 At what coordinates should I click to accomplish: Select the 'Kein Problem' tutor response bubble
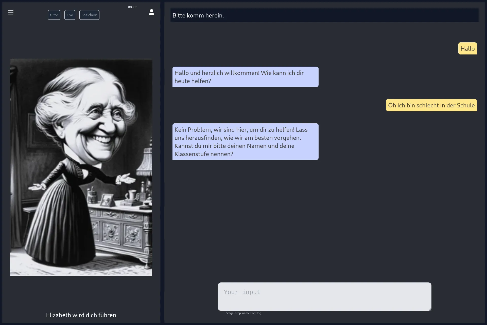point(245,142)
